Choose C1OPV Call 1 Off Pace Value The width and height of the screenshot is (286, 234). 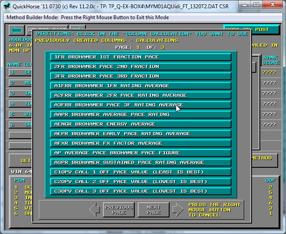140,172
